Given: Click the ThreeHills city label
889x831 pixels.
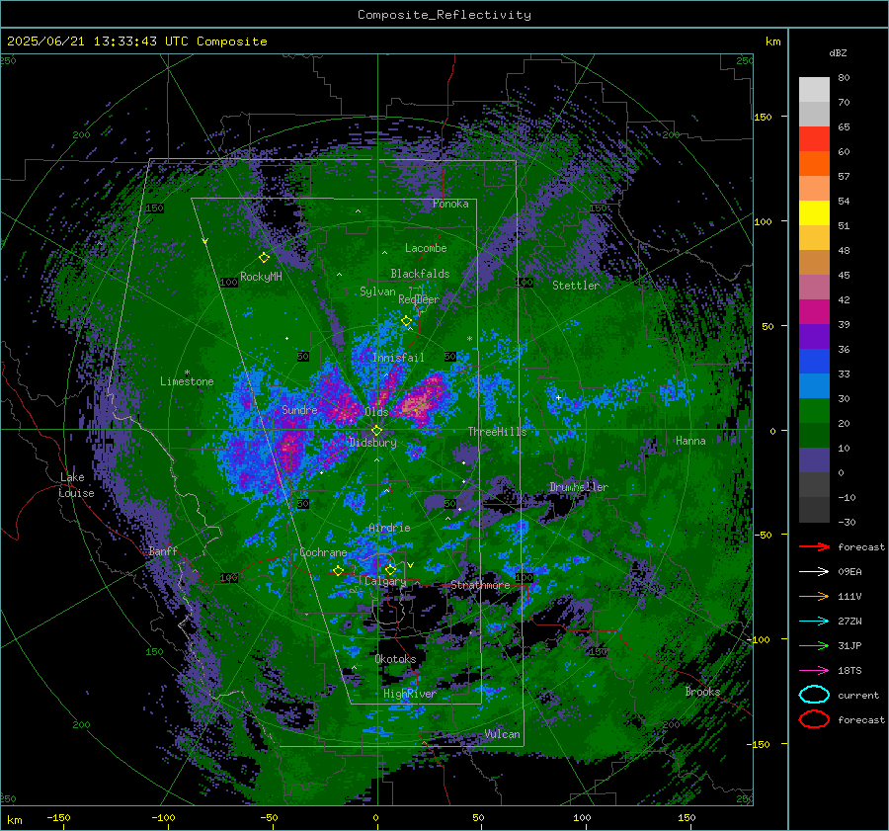Looking at the screenshot, I should pyautogui.click(x=497, y=432).
